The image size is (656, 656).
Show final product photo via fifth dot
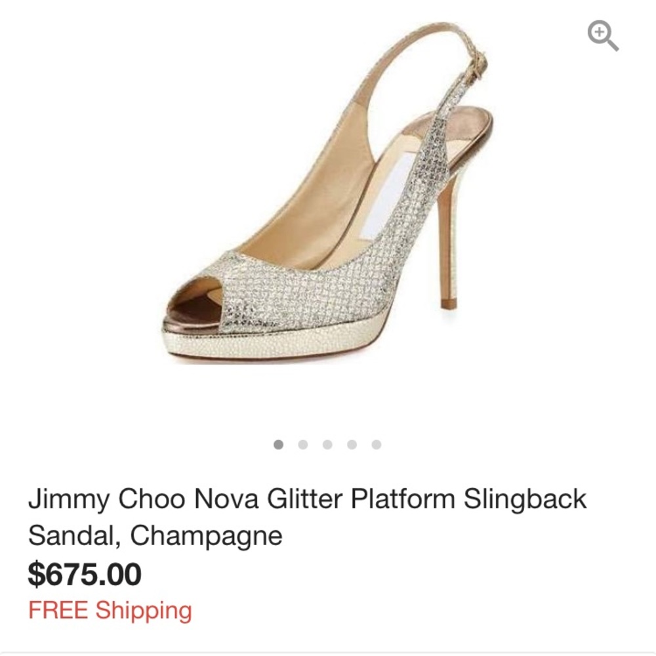pos(376,443)
